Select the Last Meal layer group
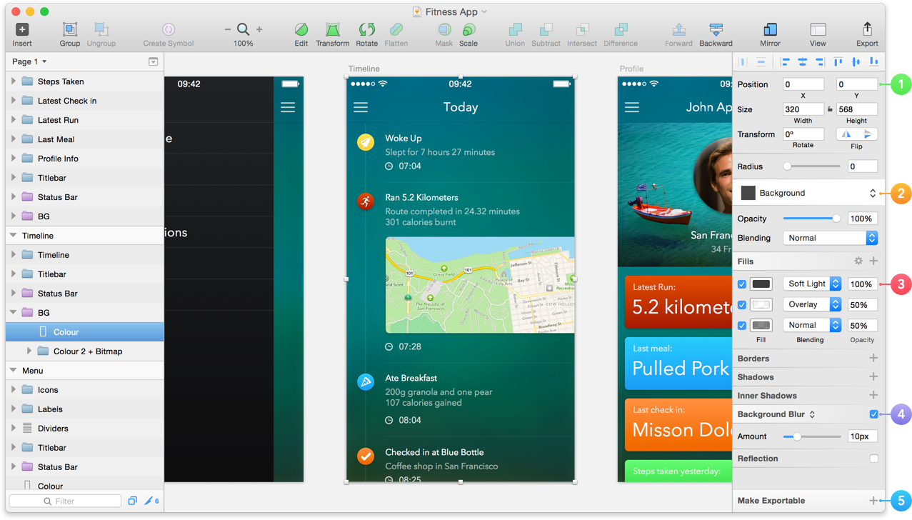The height and width of the screenshot is (520, 912). click(x=56, y=139)
